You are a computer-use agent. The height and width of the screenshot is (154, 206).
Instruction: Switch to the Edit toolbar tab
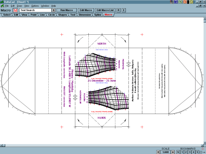(x=16, y=15)
